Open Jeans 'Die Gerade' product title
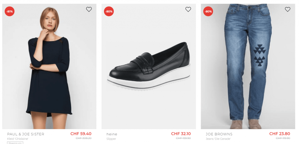This screenshot has width=299, height=144. tap(219, 139)
